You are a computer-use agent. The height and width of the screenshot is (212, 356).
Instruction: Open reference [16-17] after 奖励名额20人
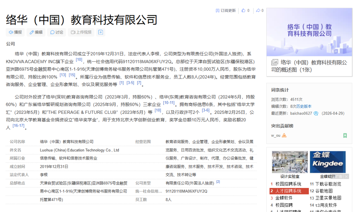coord(18,125)
